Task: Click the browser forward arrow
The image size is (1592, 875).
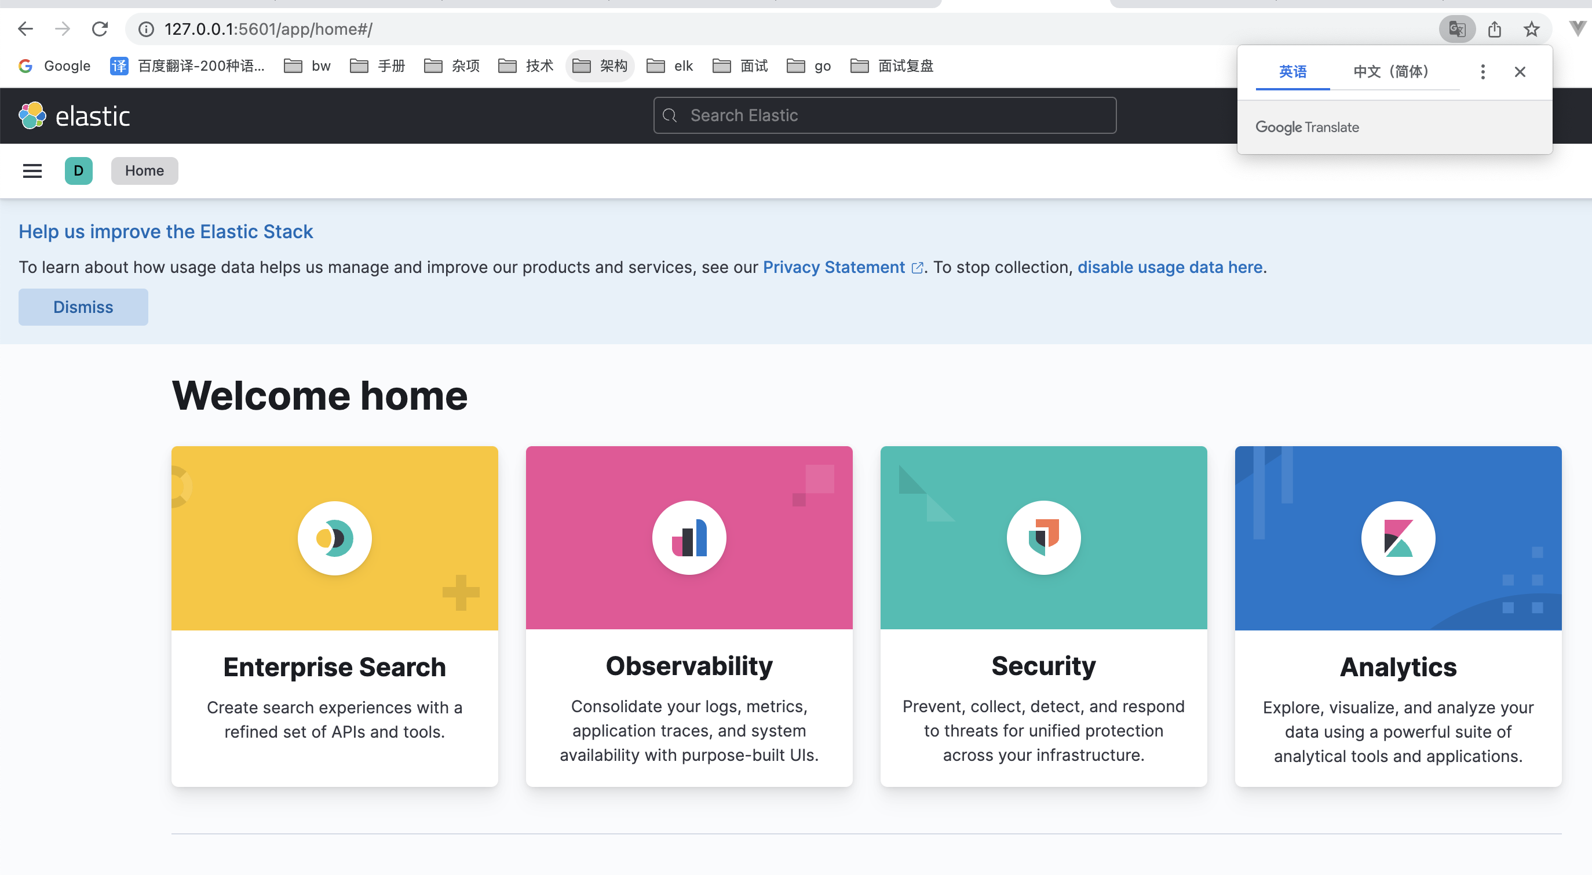Action: (x=63, y=29)
